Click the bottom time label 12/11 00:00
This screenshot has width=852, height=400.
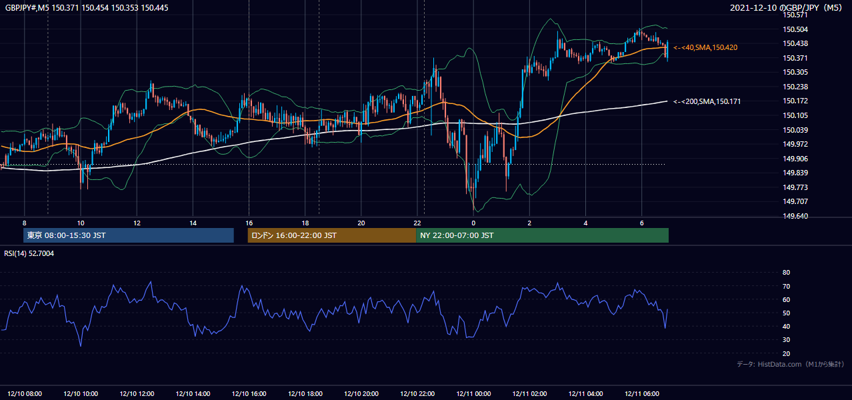[473, 394]
